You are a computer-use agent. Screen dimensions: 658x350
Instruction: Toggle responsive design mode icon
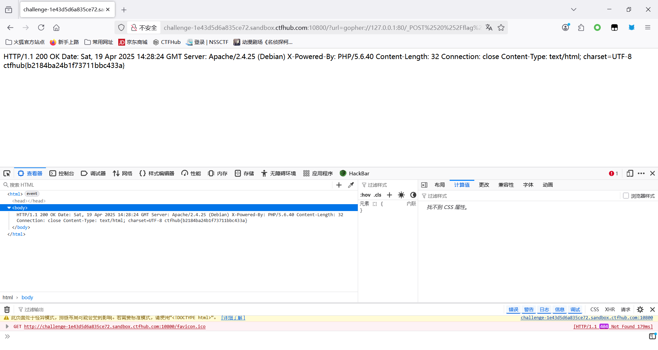630,173
